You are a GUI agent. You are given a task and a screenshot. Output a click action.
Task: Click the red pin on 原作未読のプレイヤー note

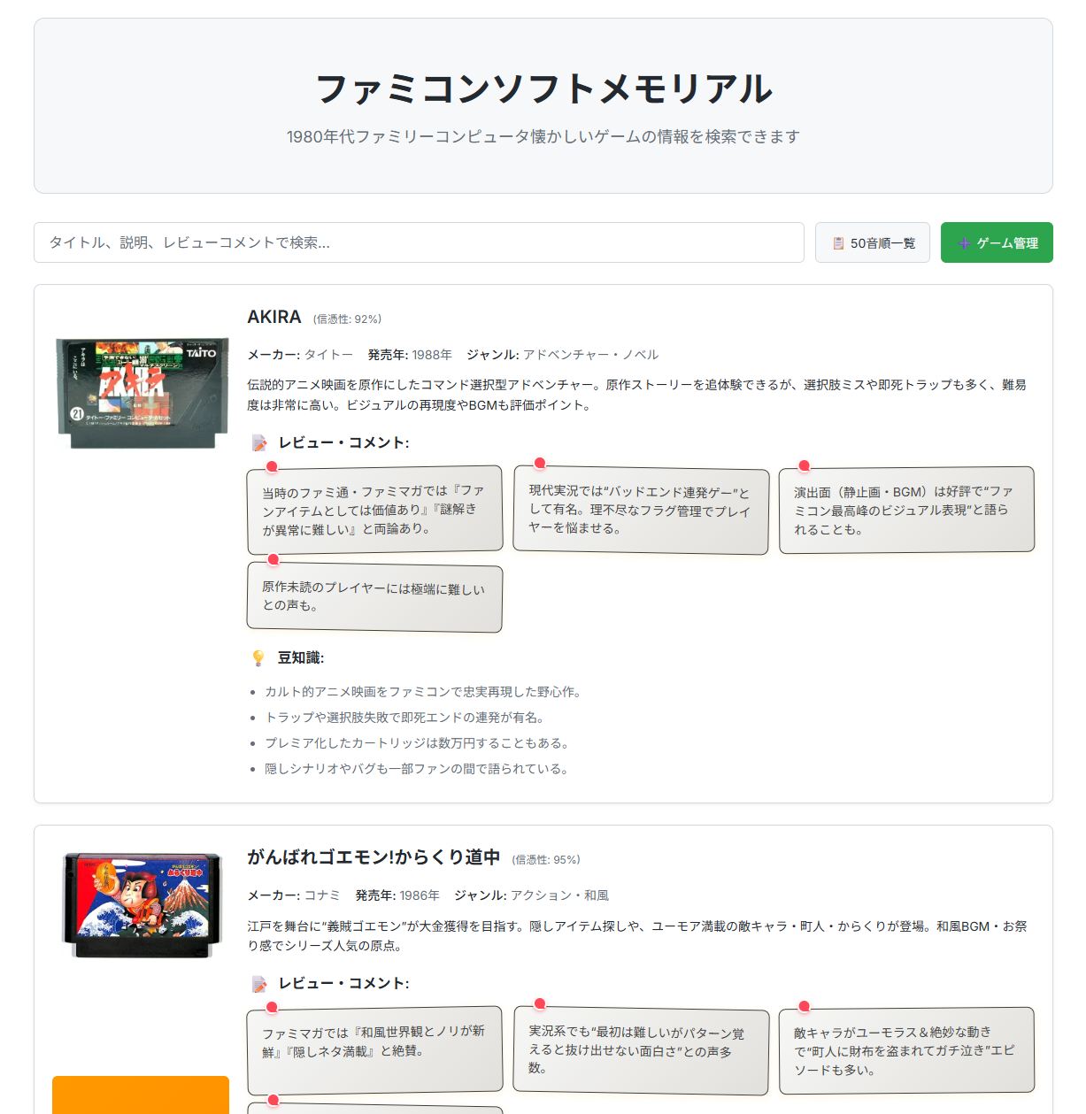pos(273,559)
